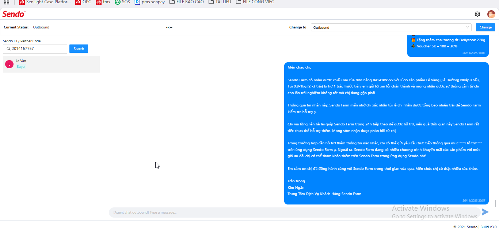Click the Buyer tag under Le Van
This screenshot has height=230, width=499.
[x=21, y=67]
